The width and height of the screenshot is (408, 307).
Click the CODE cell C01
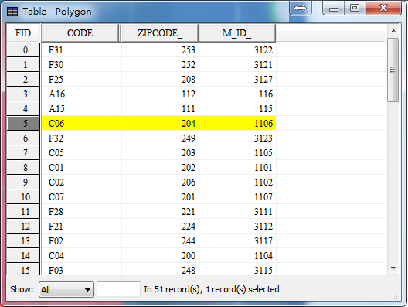pos(81,167)
